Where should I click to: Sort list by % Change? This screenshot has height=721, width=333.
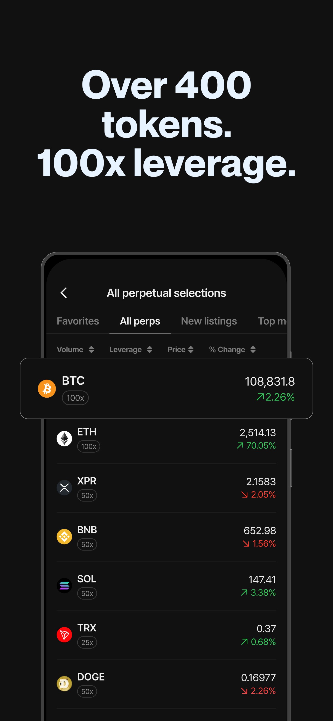point(232,349)
